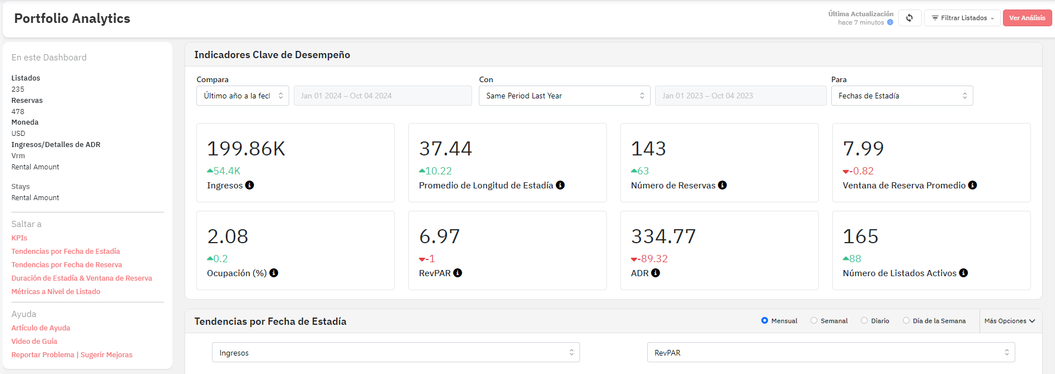Show info tooltip for ADR
This screenshot has width=1055, height=374.
click(x=656, y=273)
